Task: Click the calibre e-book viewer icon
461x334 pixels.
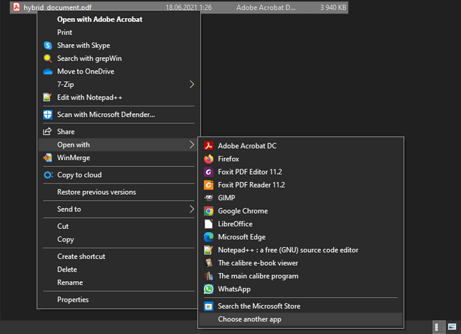Action: [x=209, y=263]
